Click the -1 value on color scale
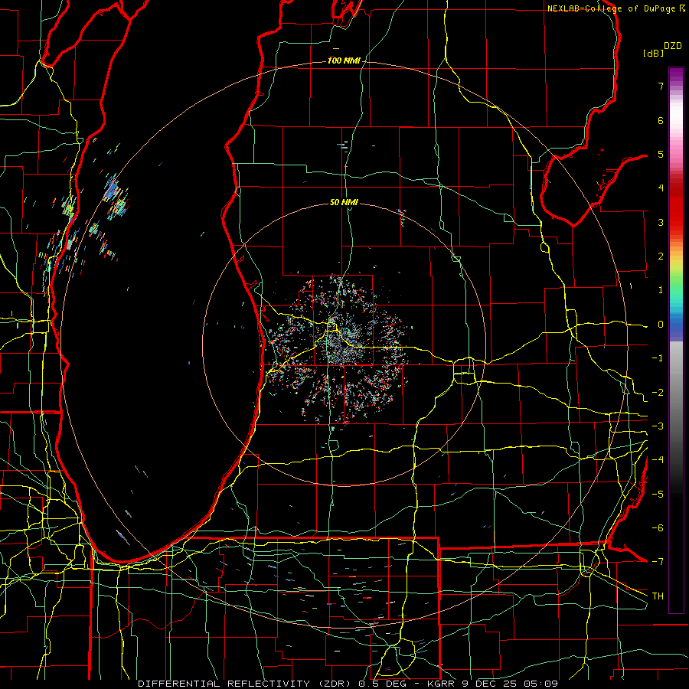 pos(658,358)
